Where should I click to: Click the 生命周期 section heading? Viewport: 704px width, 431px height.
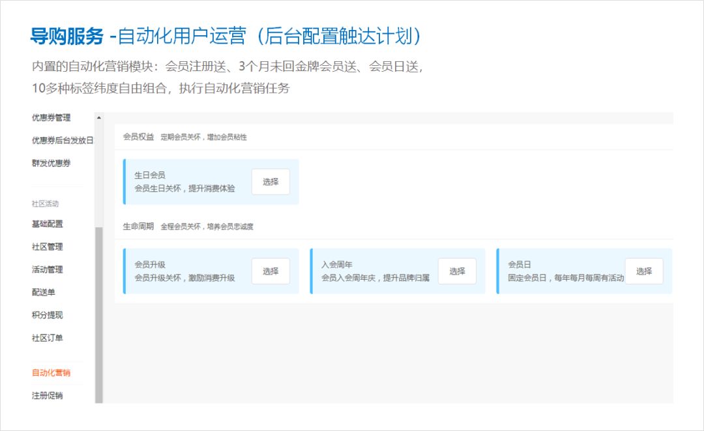click(138, 226)
